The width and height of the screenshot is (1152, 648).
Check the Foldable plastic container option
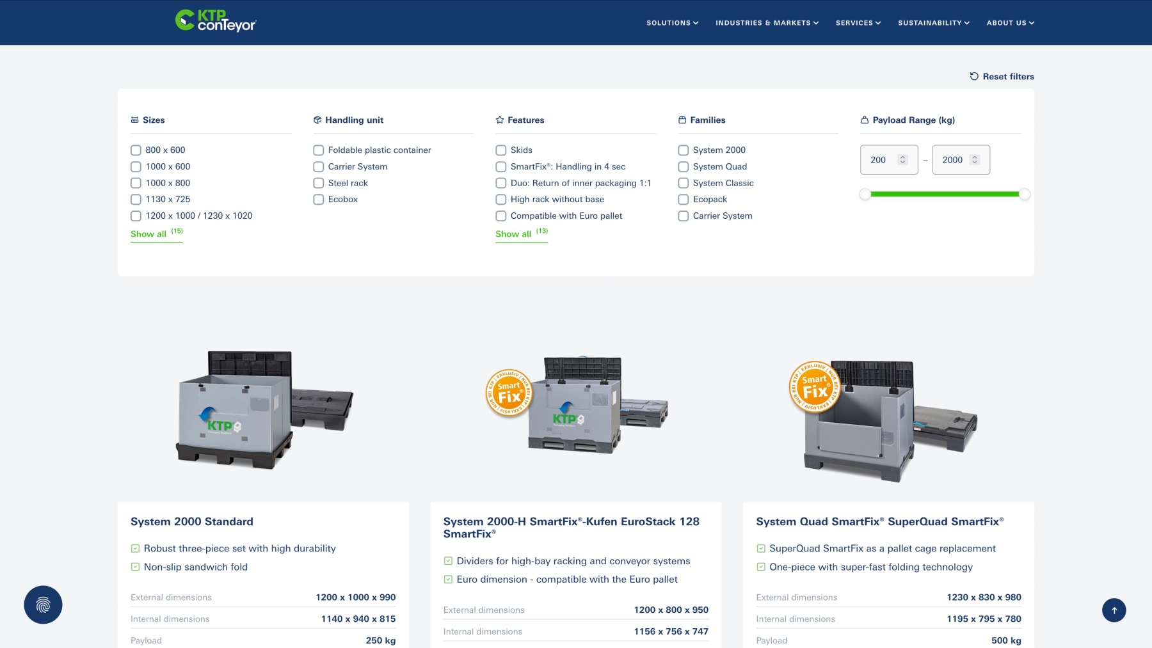click(318, 150)
